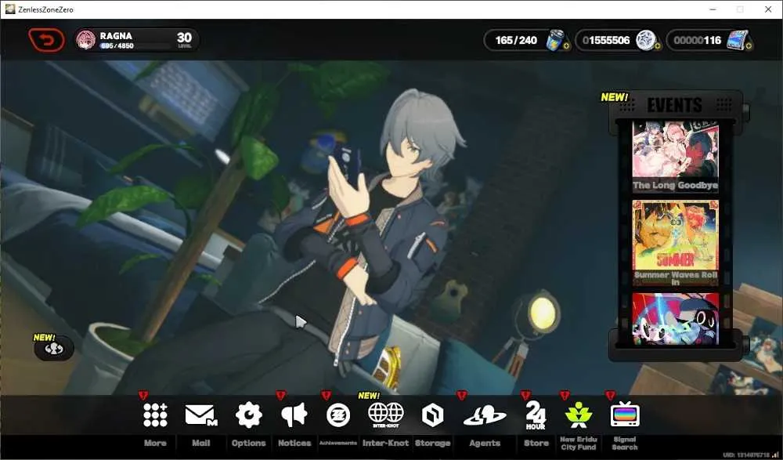Click the level 30 indicator
783x460 pixels.
(184, 39)
